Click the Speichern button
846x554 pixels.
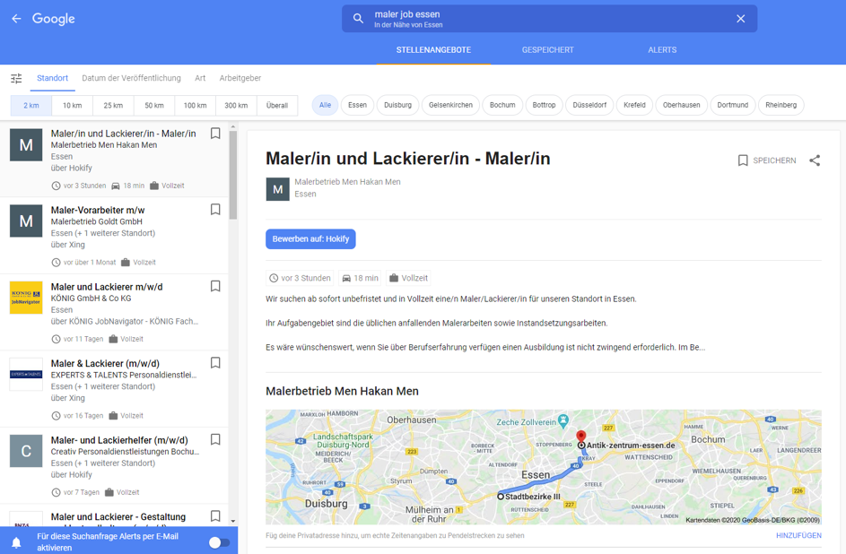pyautogui.click(x=767, y=160)
